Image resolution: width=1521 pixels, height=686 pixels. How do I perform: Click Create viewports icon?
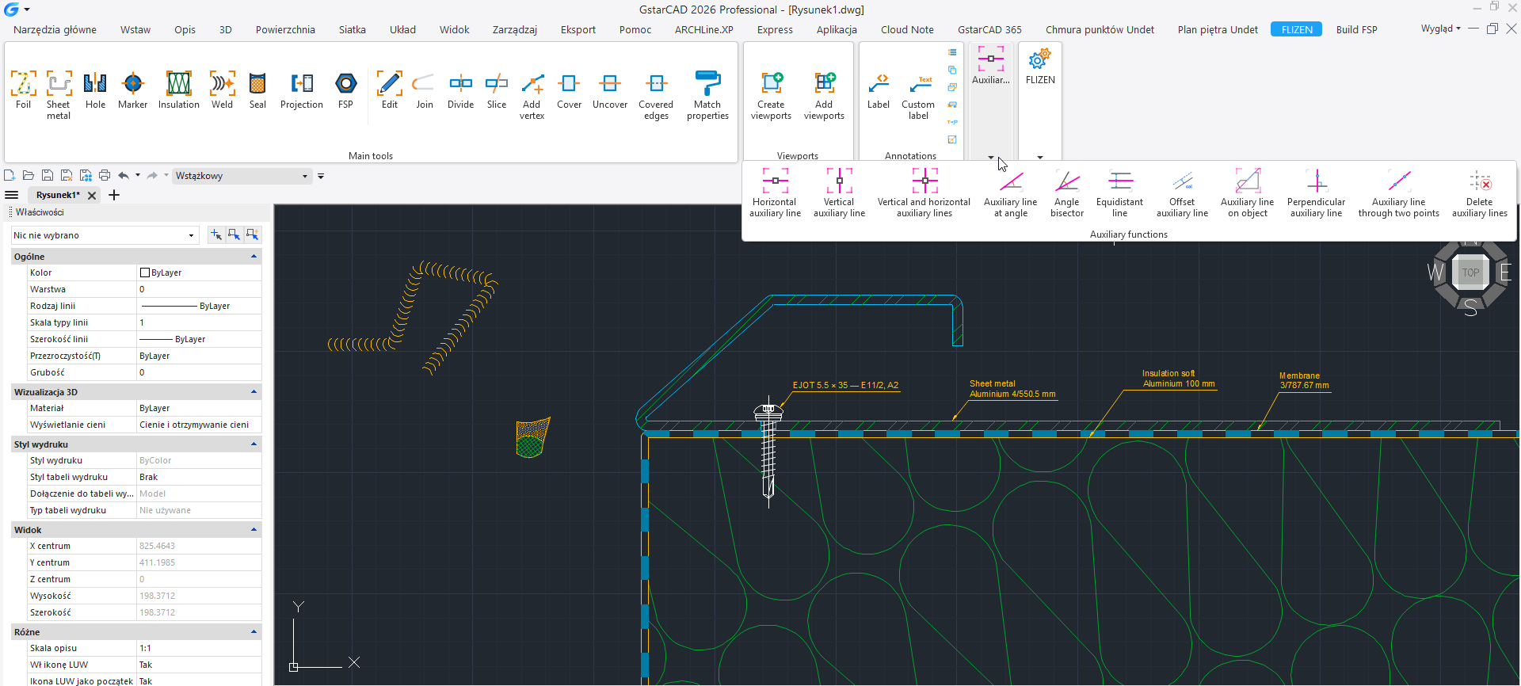pyautogui.click(x=771, y=83)
